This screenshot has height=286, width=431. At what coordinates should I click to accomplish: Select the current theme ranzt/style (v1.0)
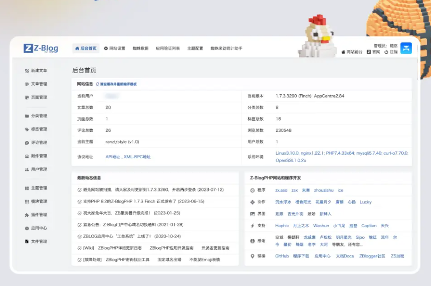pos(122,142)
